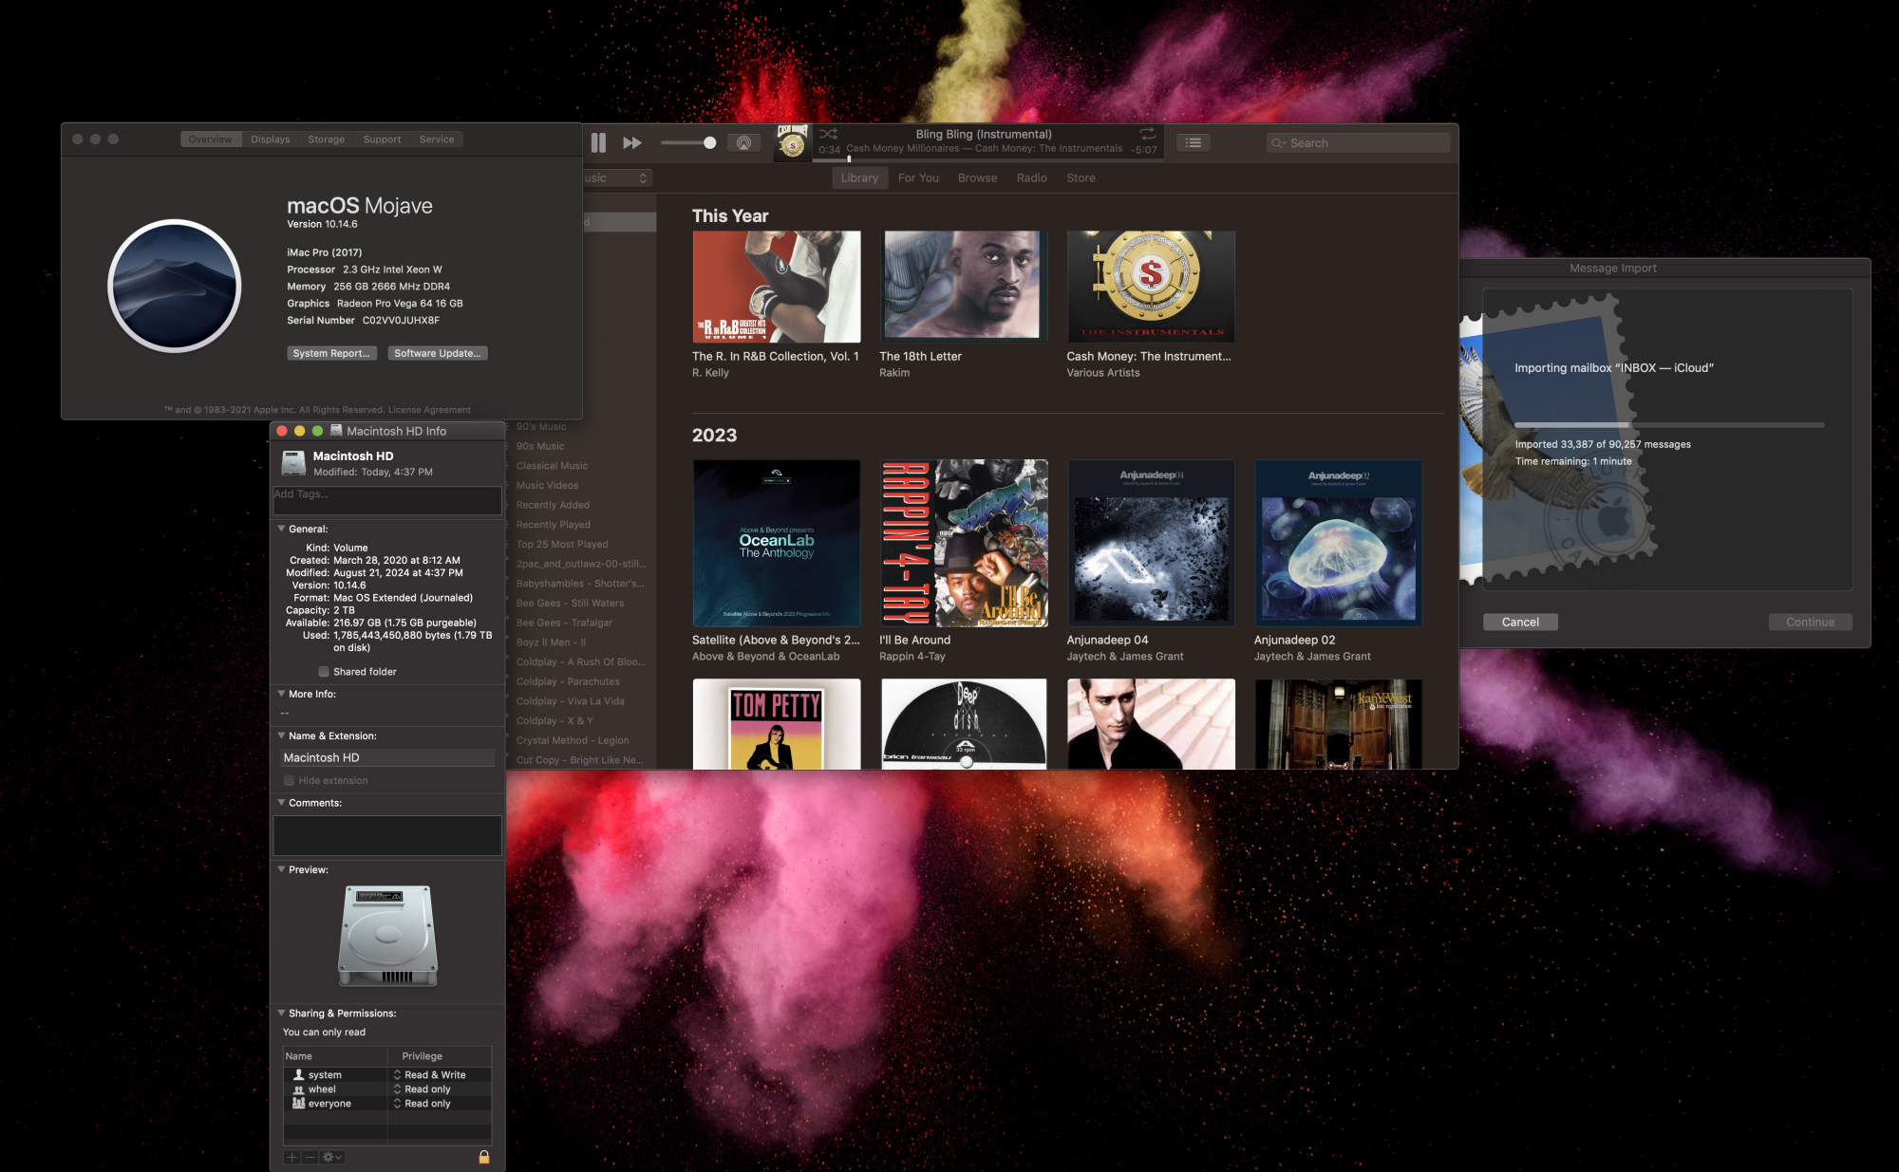Viewport: 1899px width, 1172px height.
Task: Toggle shuffle in the now playing display
Action: pos(828,134)
